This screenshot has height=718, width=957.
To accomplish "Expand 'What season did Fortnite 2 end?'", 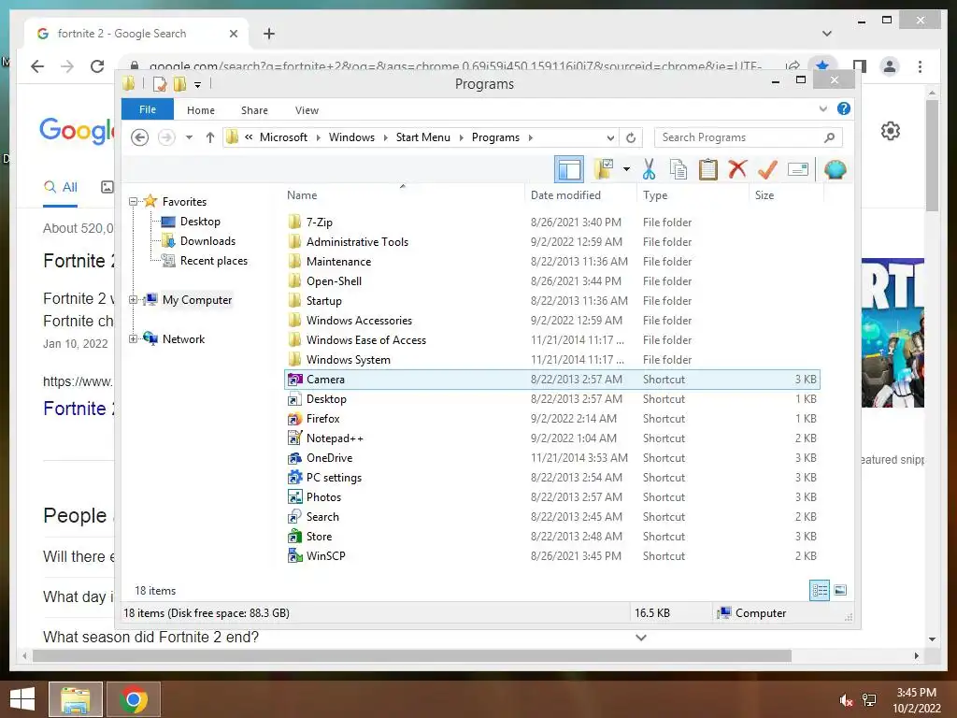I will [641, 638].
